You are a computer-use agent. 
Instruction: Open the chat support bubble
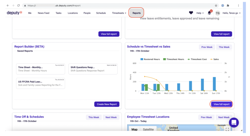click(x=234, y=123)
